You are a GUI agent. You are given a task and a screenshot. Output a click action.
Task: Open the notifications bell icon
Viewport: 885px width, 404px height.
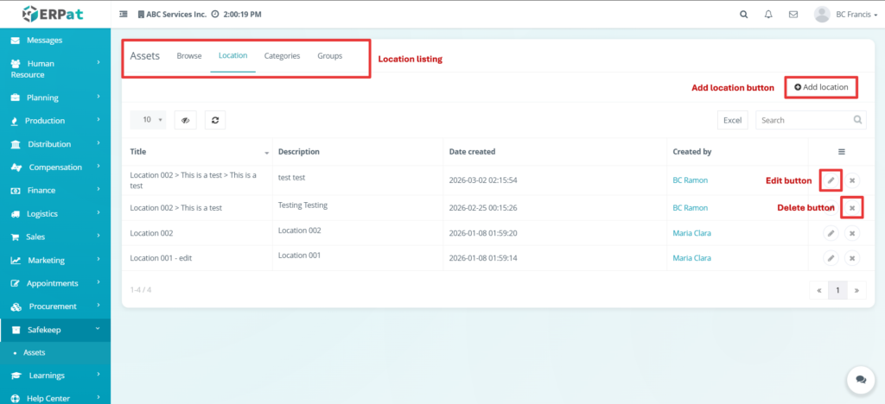(768, 15)
